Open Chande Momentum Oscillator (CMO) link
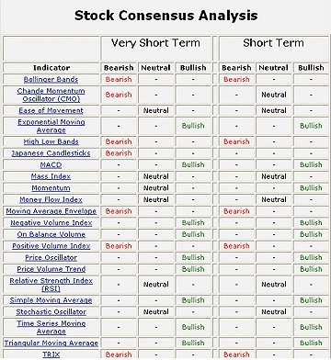 click(x=51, y=95)
